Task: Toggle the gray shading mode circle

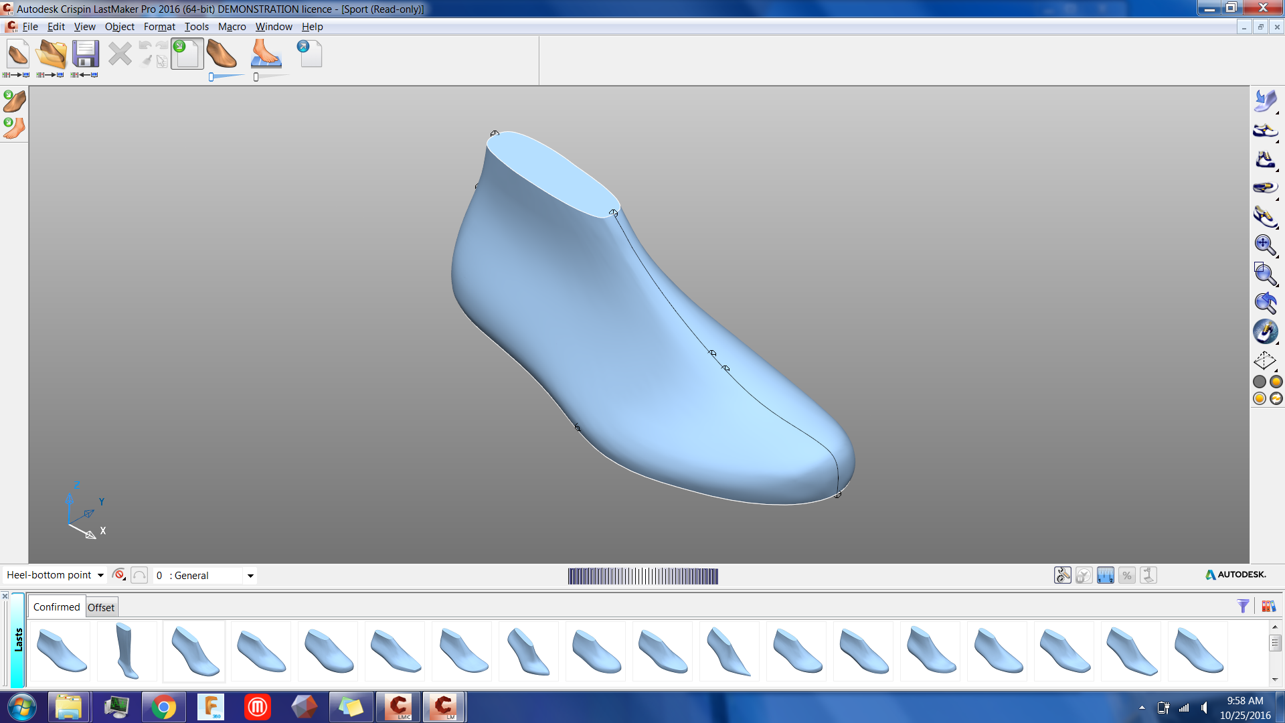Action: [x=1259, y=382]
